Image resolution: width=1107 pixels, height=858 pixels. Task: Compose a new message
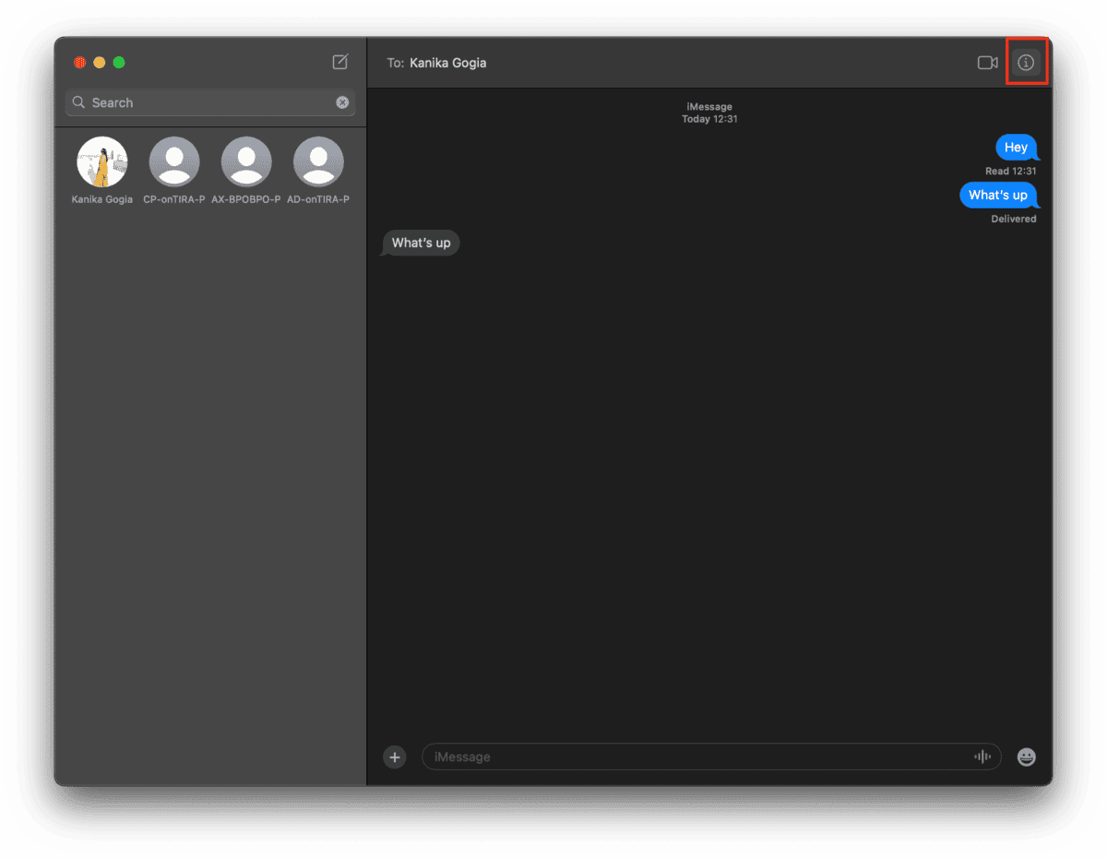click(340, 62)
